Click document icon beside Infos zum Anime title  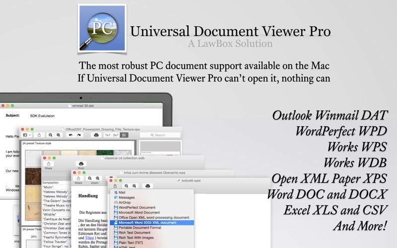pos(122,173)
